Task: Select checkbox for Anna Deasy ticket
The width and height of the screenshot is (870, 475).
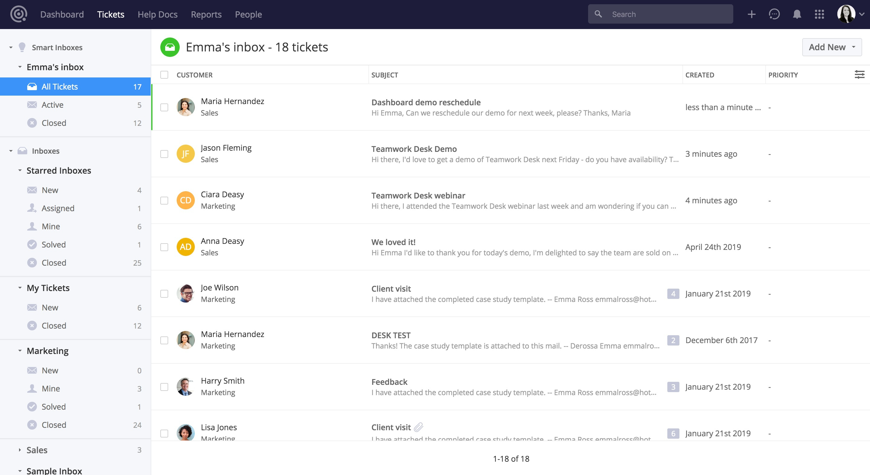Action: coord(164,247)
